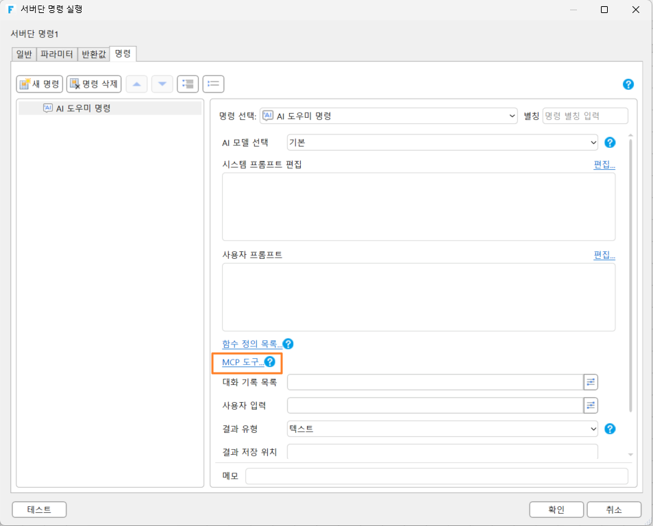Select the 명령 tab
653x526 pixels.
tap(123, 53)
